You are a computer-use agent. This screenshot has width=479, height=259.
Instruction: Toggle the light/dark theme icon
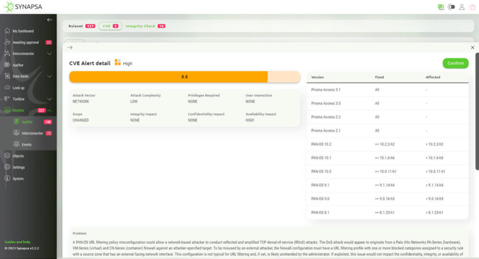click(x=451, y=7)
